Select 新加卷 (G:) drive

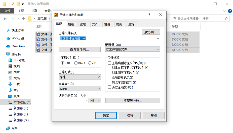[19, 120]
